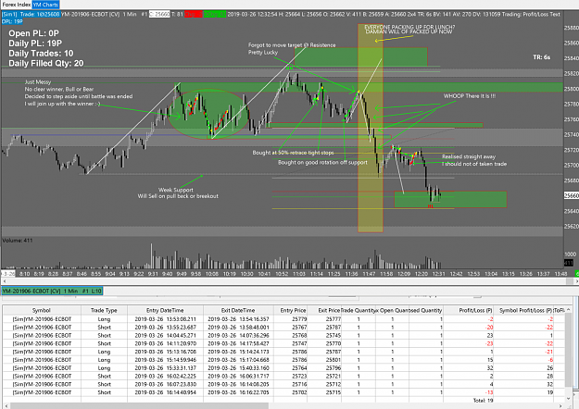Sort table by Symbol column header
The height and width of the screenshot is (409, 579).
(x=42, y=310)
